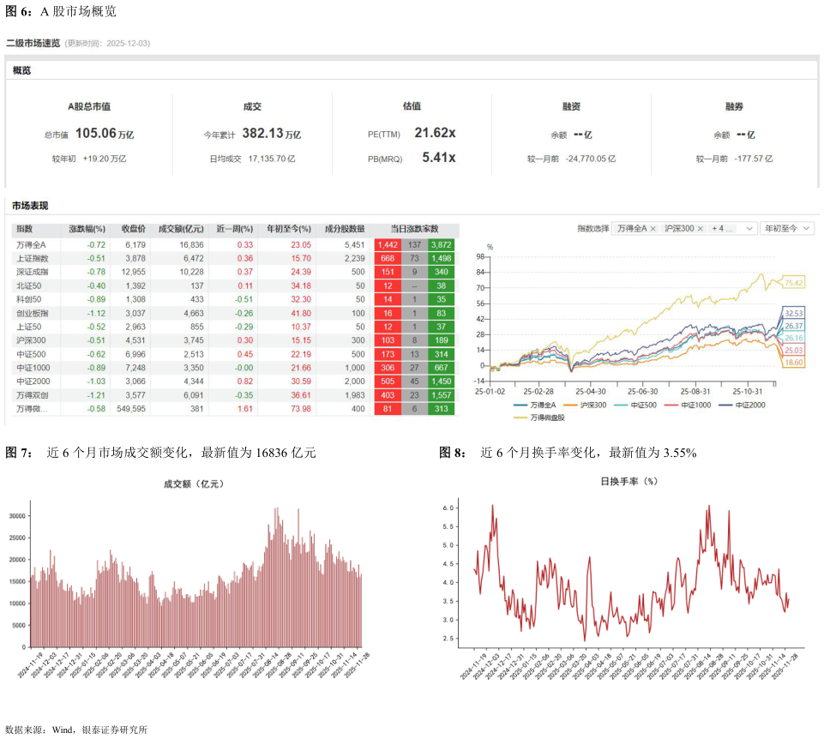Remove 沪深300 tag via the x icon
This screenshot has width=824, height=739.
point(700,229)
